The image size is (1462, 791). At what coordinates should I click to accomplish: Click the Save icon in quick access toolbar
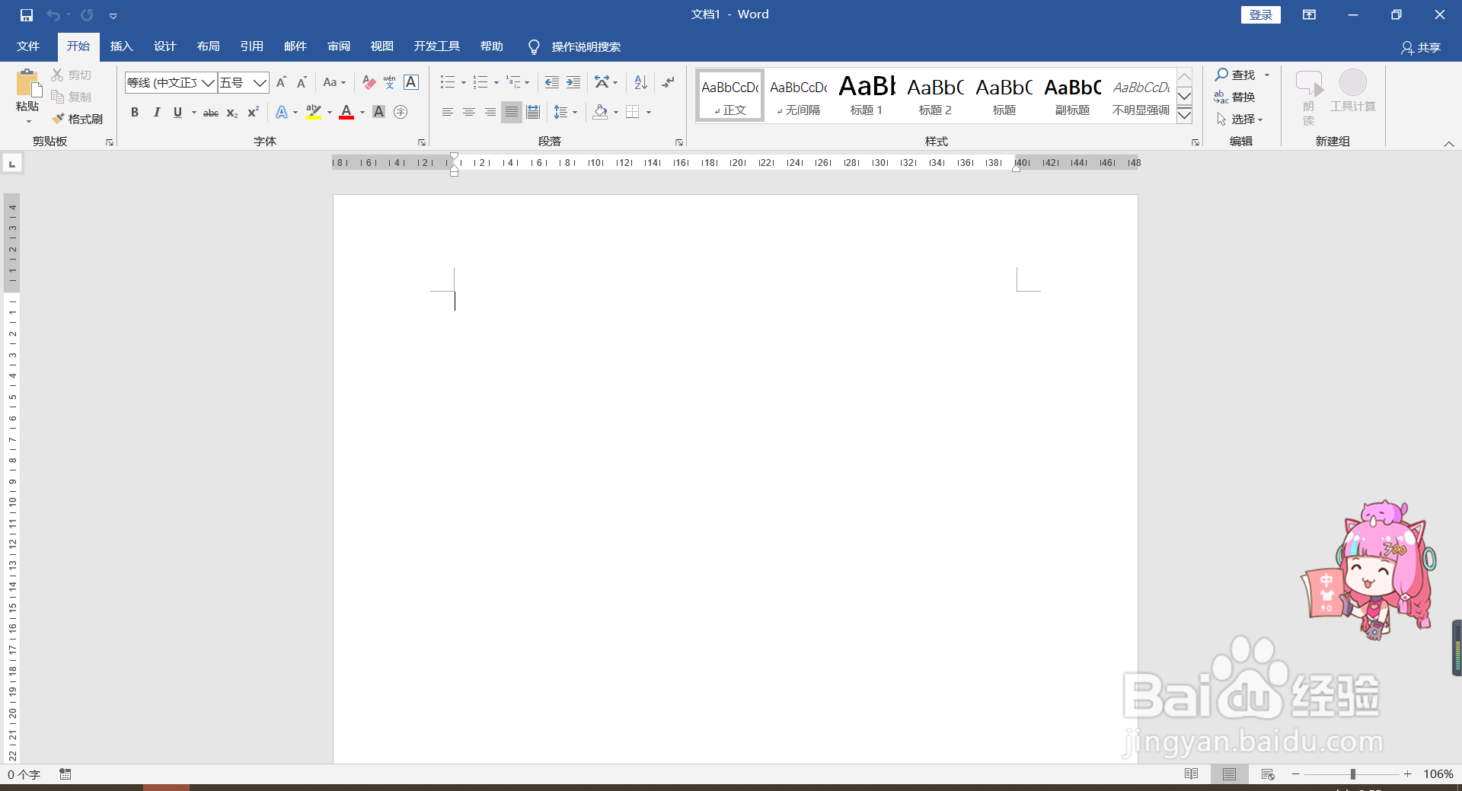[x=27, y=14]
